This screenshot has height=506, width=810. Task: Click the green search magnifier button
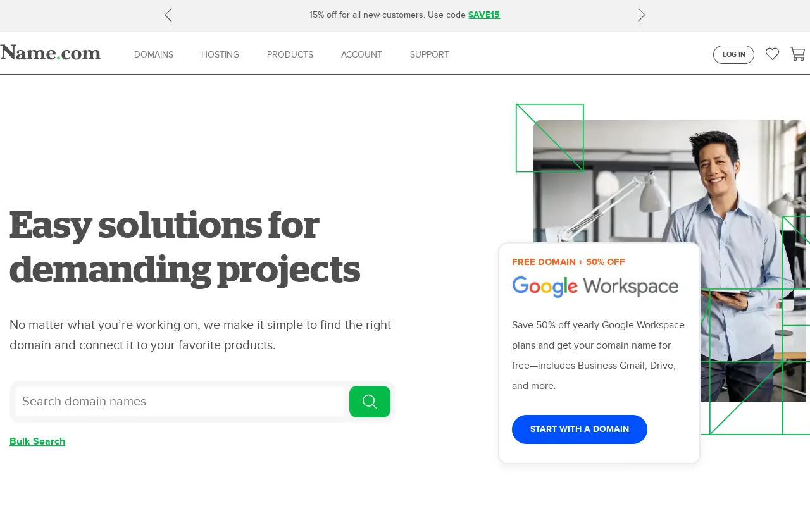(370, 402)
